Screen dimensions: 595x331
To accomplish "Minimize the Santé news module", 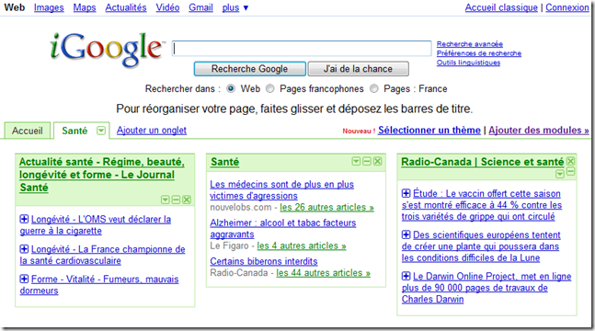I will pos(367,161).
